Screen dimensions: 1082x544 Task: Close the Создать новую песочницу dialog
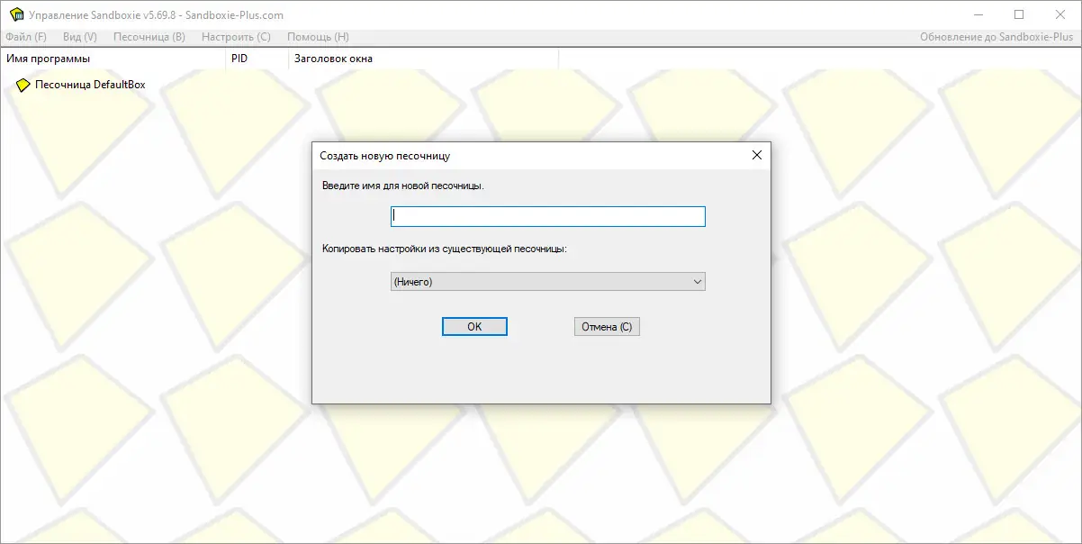(x=757, y=155)
